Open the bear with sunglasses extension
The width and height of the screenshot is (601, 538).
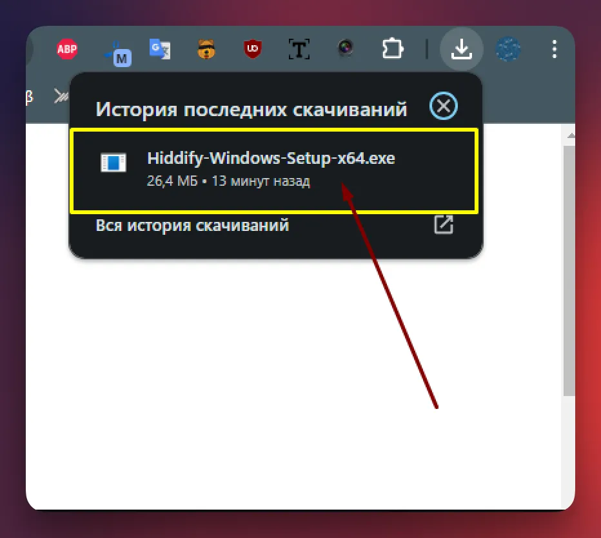206,49
